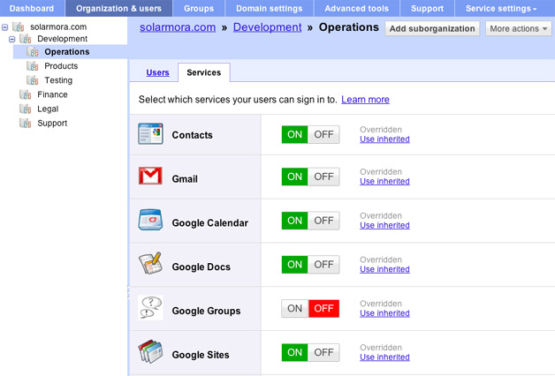The width and height of the screenshot is (555, 376).
Task: Use inherited setting for Gmail
Action: tap(384, 181)
